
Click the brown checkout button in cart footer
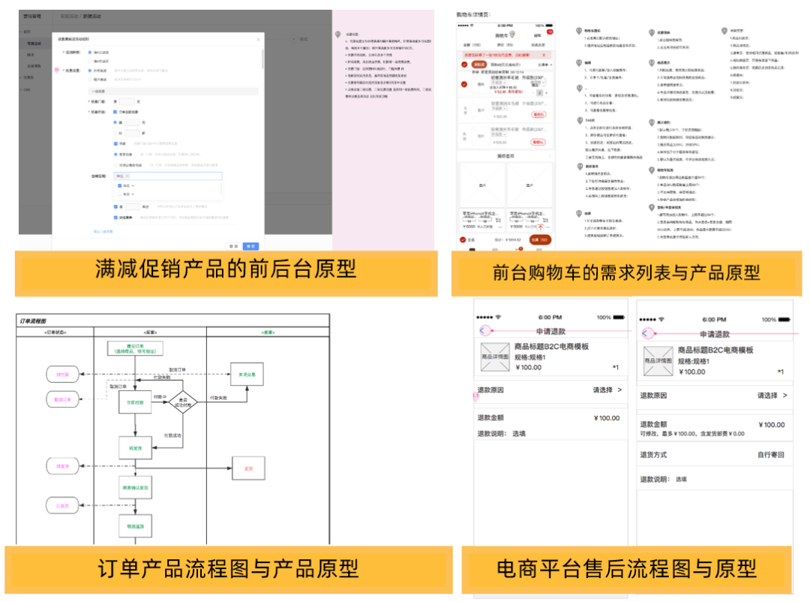click(540, 239)
